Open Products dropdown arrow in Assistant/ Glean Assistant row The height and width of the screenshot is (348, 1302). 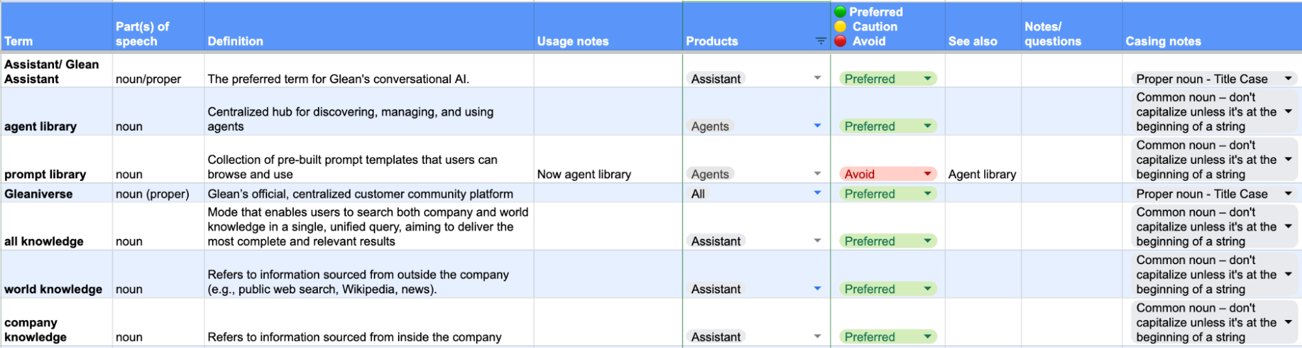tap(817, 78)
